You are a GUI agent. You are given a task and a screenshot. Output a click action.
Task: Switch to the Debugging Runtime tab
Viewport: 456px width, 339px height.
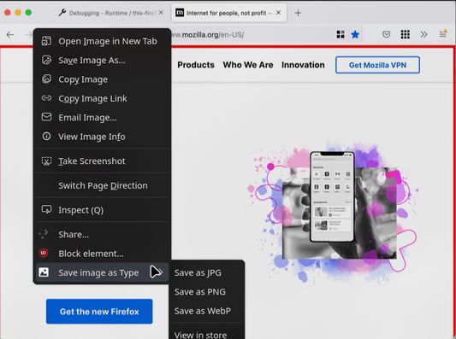(x=110, y=13)
